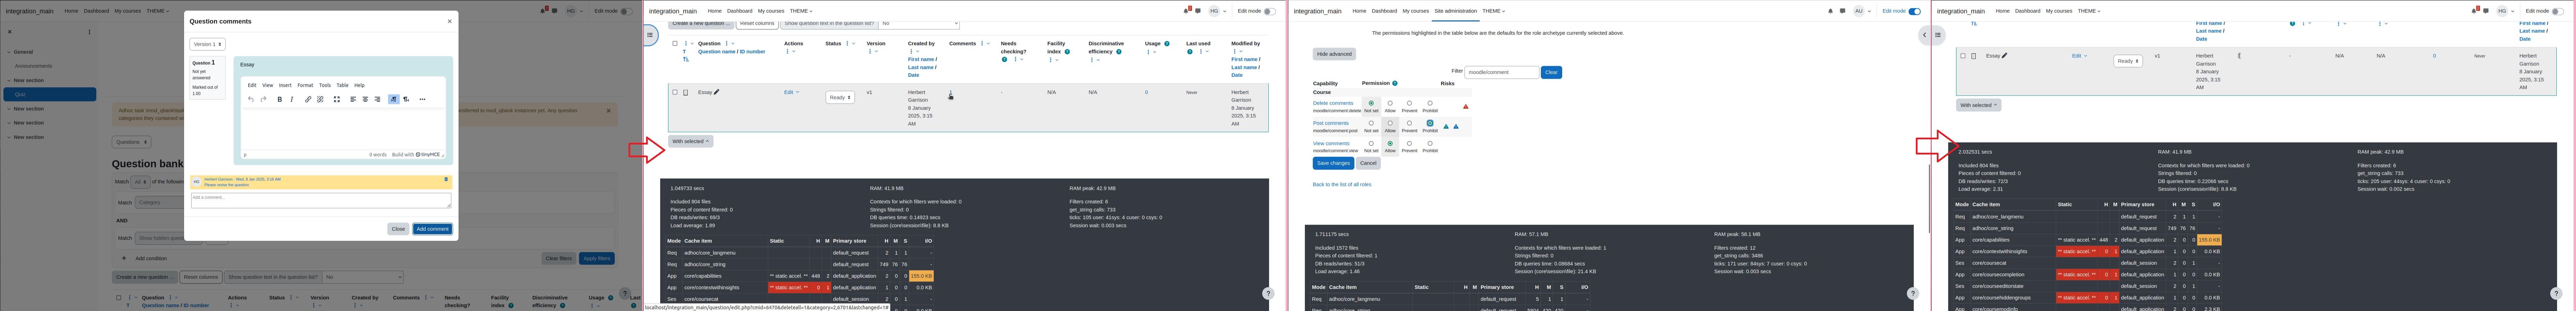Click Clear button beside filter field
Viewport: 2576px width, 311px height.
click(1551, 72)
